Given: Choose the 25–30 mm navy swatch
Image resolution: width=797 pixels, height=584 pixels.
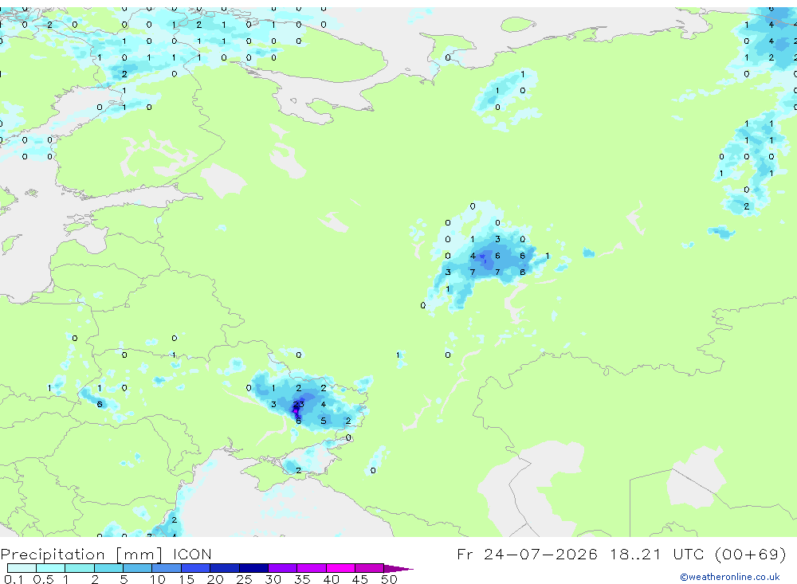Looking at the screenshot, I should click(x=253, y=568).
